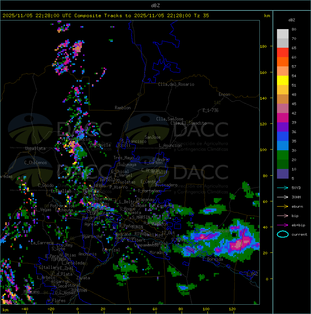Click the yellow eburn arrow in legend
Screen dimensions: 311x314
tap(283, 207)
